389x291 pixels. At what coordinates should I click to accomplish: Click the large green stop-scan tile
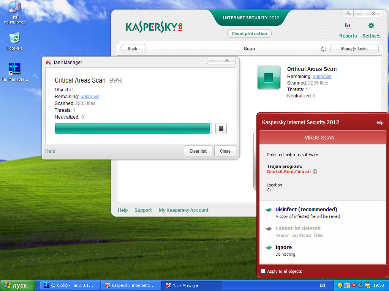269,77
